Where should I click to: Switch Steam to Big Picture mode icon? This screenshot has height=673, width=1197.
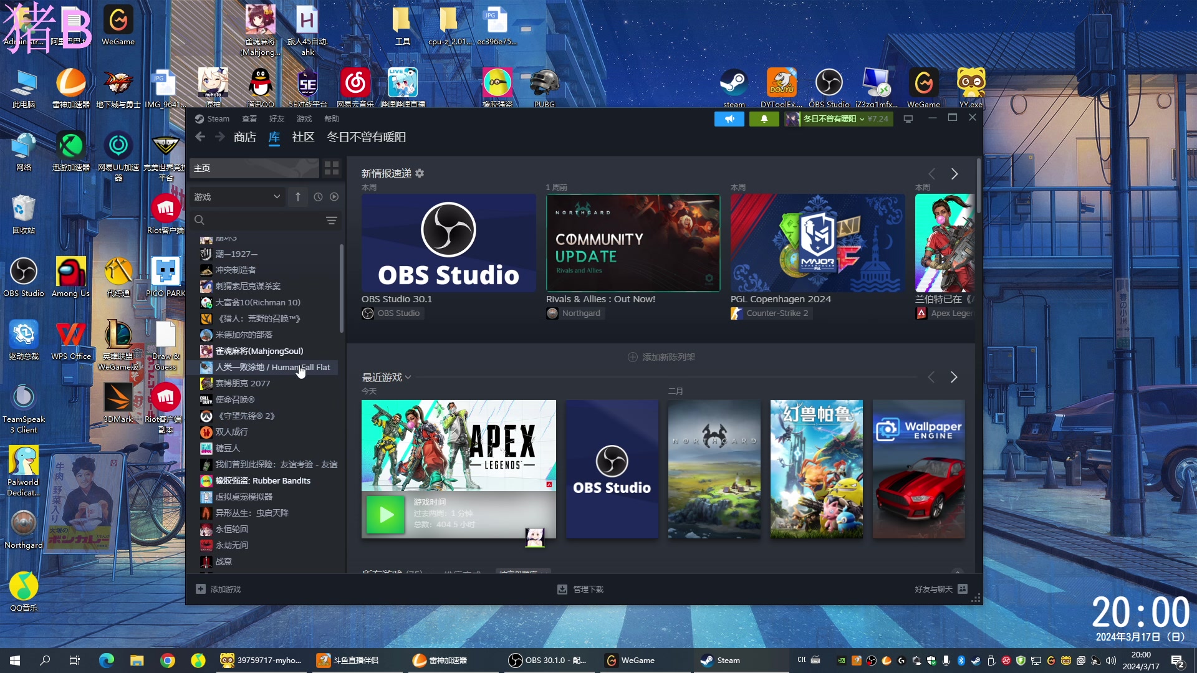click(x=908, y=118)
